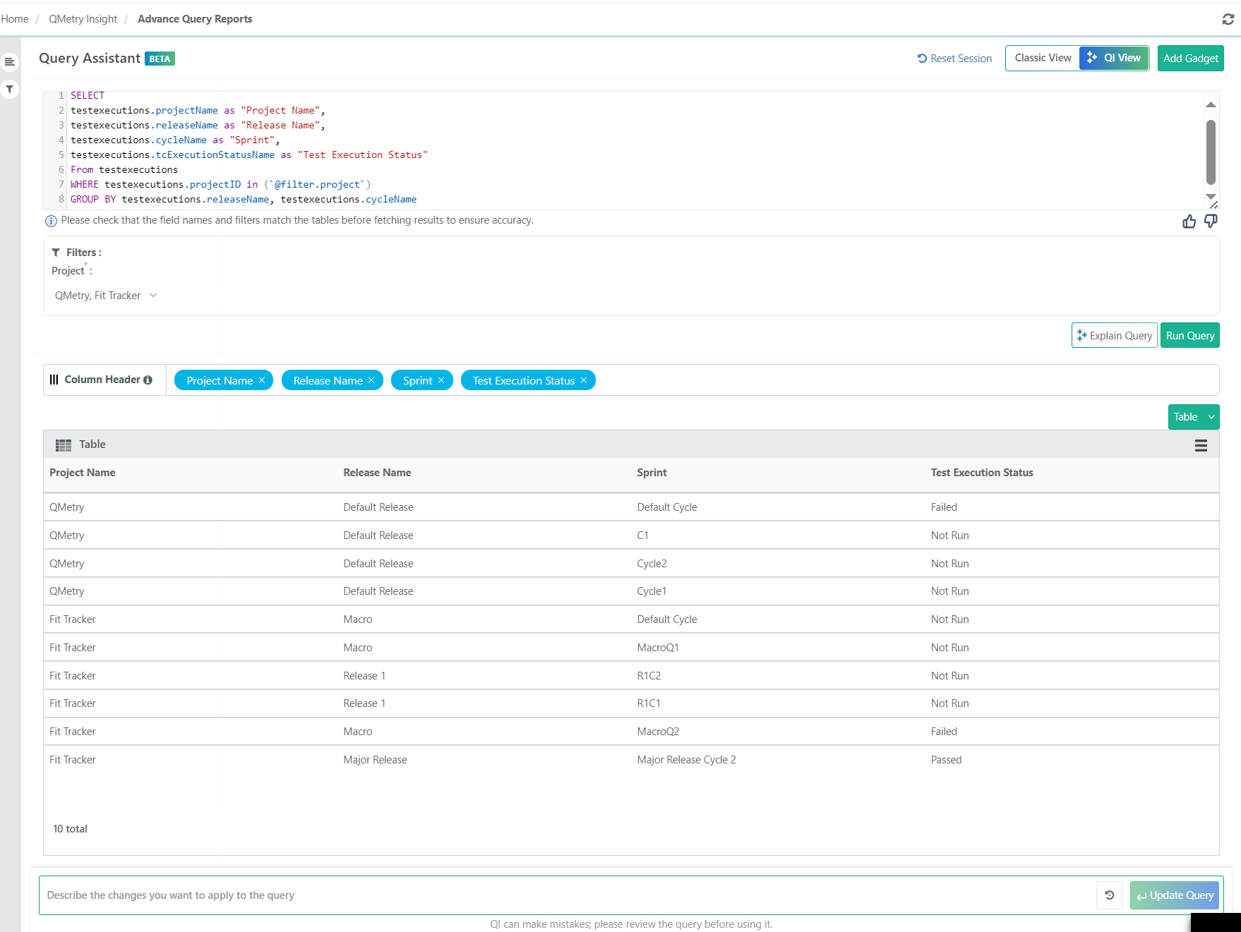Screen dimensions: 1241x932
Task: Click the Add Gadget button
Action: click(x=1191, y=58)
